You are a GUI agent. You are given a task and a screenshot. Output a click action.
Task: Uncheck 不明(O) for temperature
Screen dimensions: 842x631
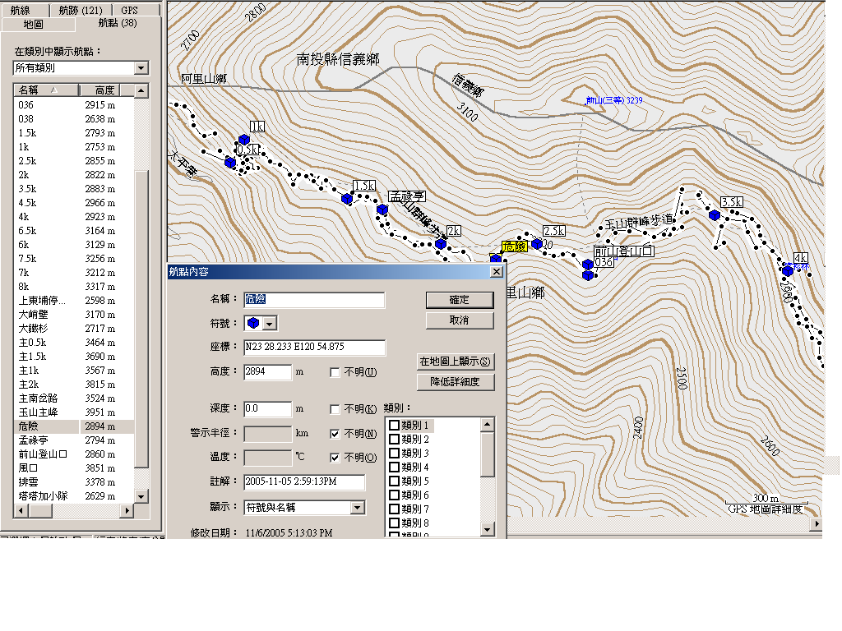pyautogui.click(x=335, y=457)
